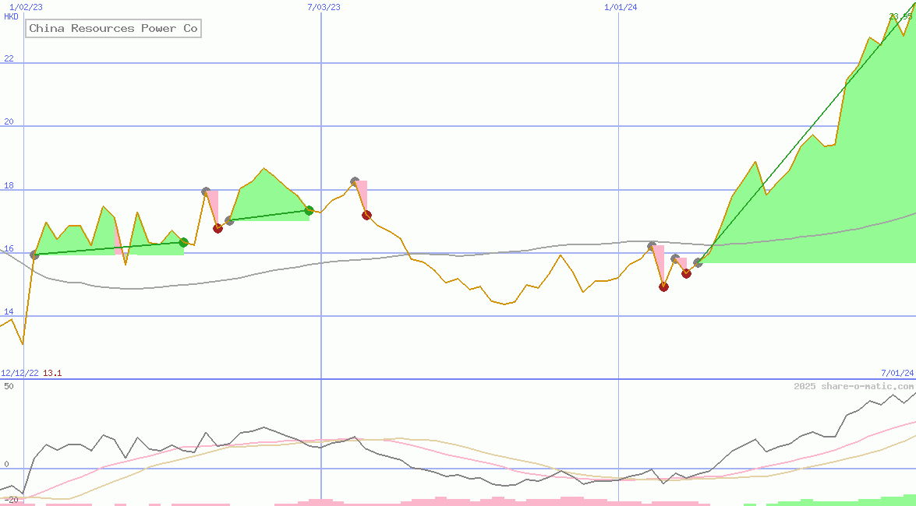Click the 1/01/24 date marker

pos(620,7)
